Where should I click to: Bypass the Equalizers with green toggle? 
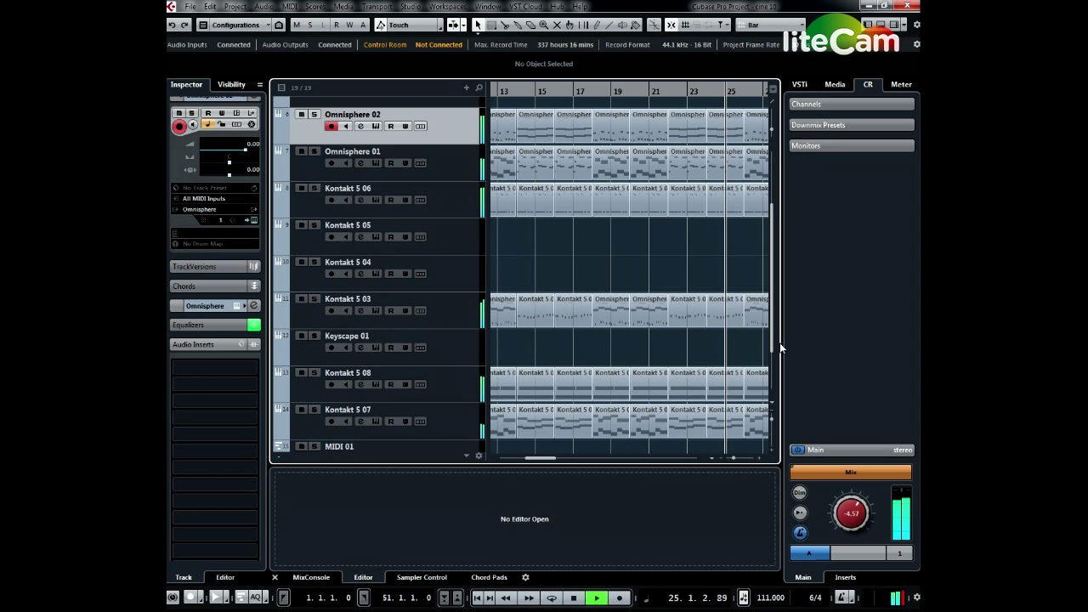[253, 325]
